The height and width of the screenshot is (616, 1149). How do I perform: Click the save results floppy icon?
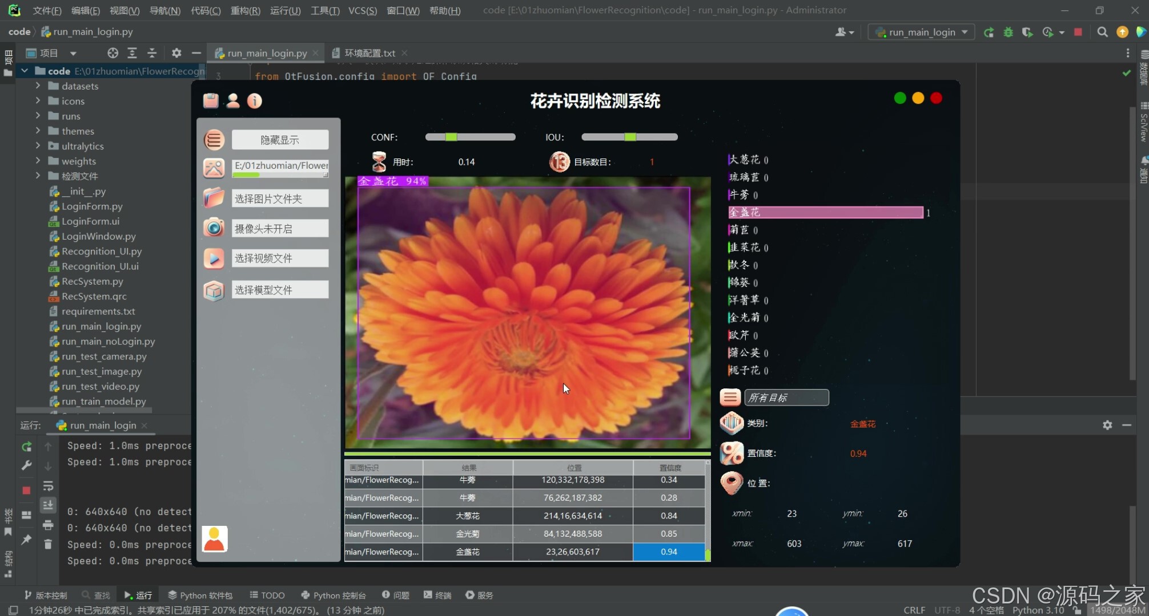(211, 100)
